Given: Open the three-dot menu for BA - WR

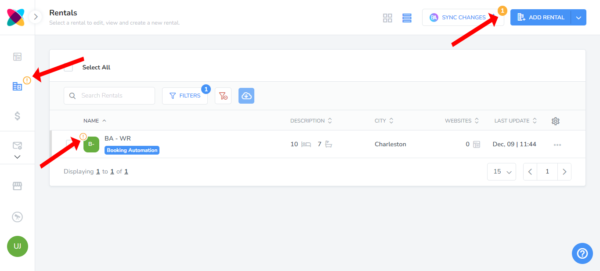Looking at the screenshot, I should 557,145.
